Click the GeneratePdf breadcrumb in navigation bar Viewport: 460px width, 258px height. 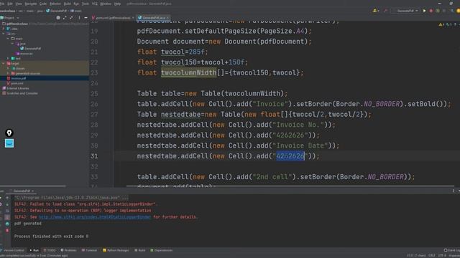point(56,11)
